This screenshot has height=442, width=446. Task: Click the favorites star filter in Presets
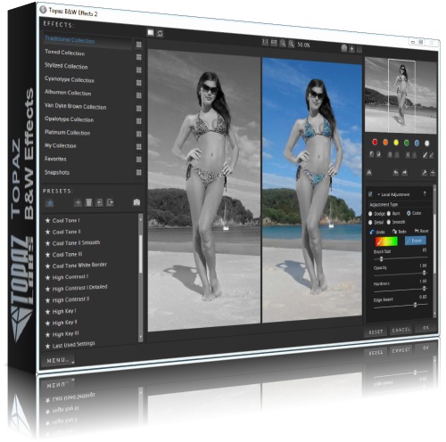(50, 203)
